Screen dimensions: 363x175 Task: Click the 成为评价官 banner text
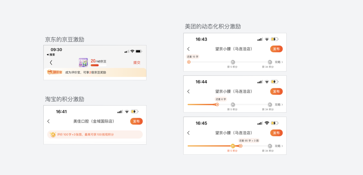[85, 72]
